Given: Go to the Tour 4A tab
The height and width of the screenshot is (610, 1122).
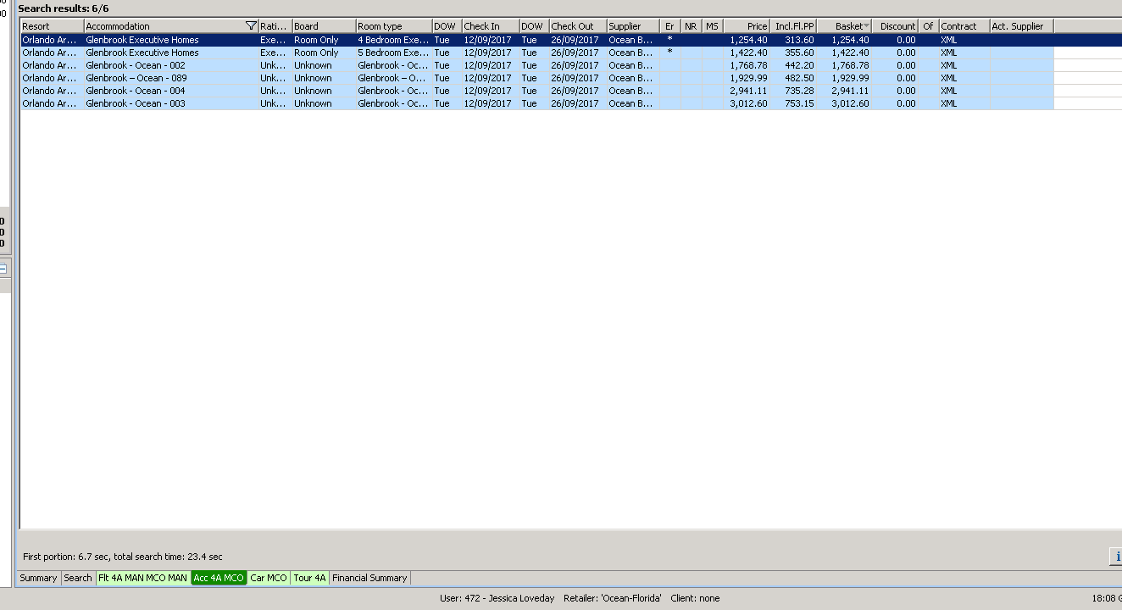Looking at the screenshot, I should pos(309,578).
